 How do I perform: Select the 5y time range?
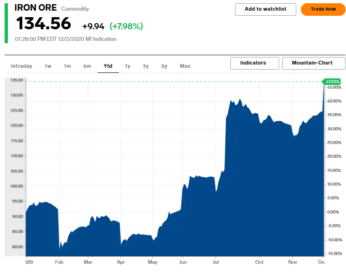[164, 66]
